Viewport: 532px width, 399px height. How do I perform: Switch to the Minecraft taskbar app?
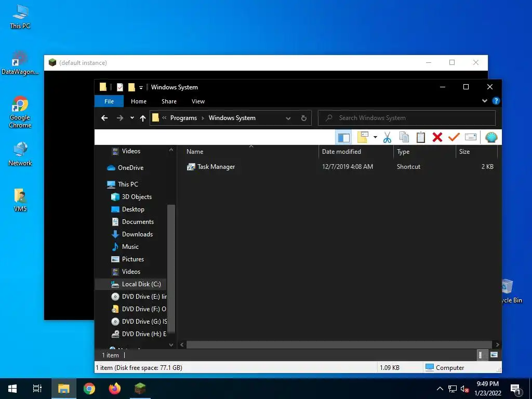point(140,389)
